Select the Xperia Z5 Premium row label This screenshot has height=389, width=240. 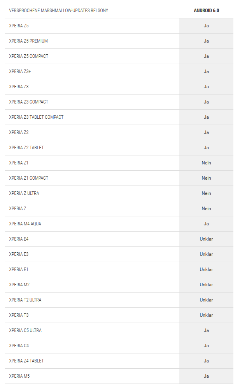click(x=28, y=41)
